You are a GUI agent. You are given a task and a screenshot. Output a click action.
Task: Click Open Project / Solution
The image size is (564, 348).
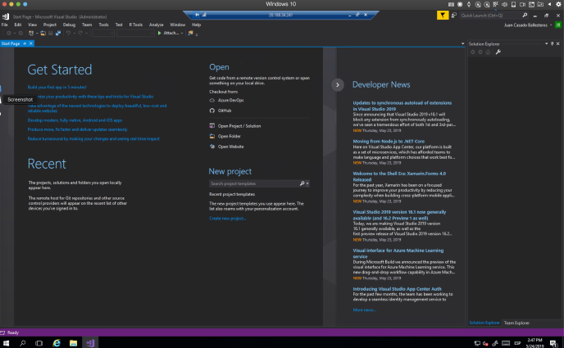click(235, 126)
